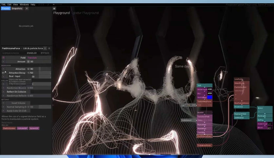Select the TurbulenceForce node

(x=205, y=145)
